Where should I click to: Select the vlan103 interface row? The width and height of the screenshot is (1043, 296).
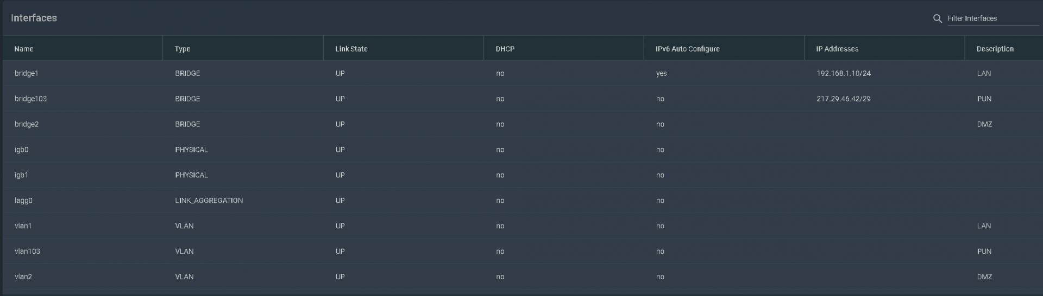[x=521, y=252]
